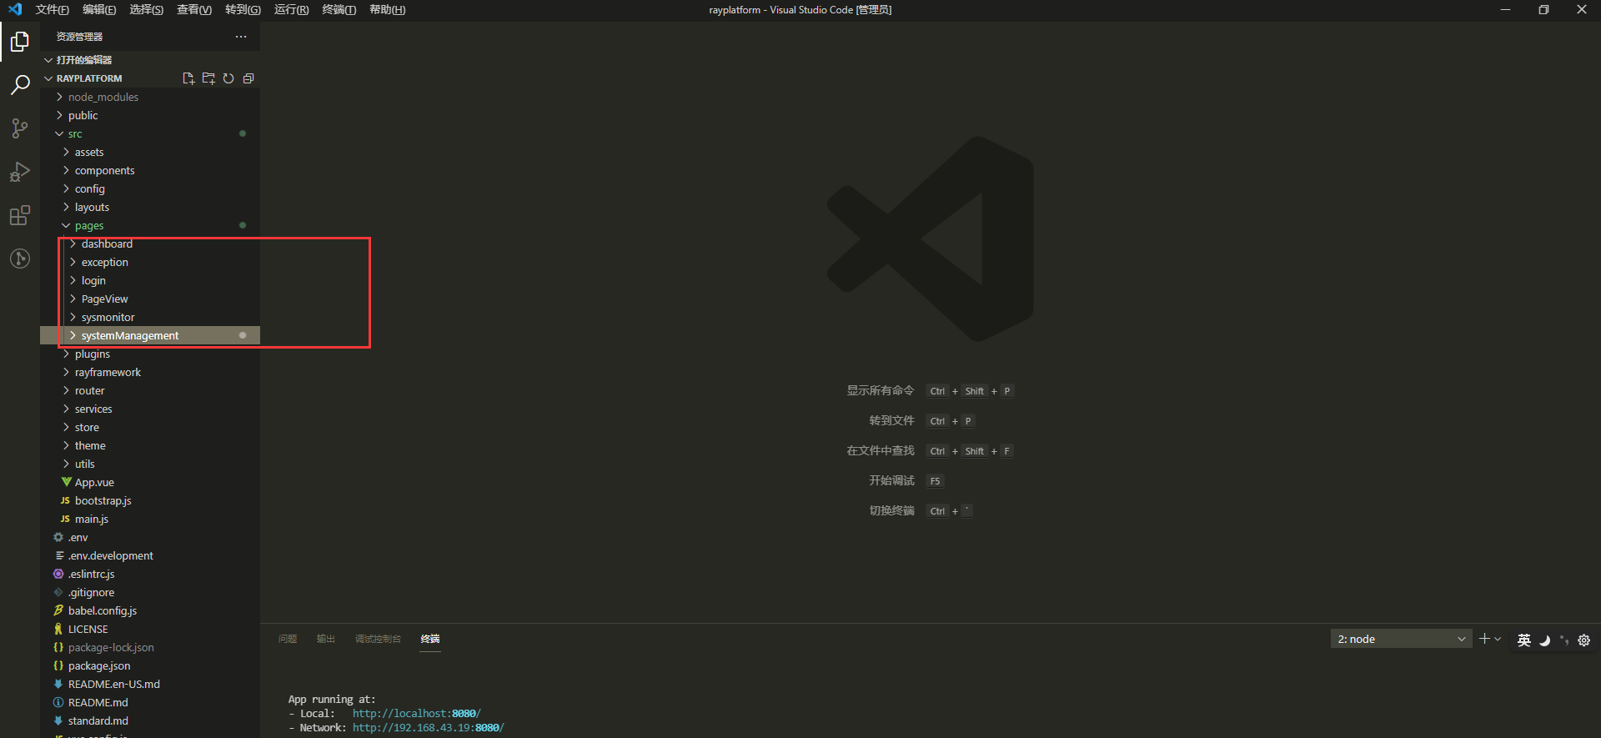1601x738 pixels.
Task: Click the IME language indicator icon
Action: pos(1524,640)
